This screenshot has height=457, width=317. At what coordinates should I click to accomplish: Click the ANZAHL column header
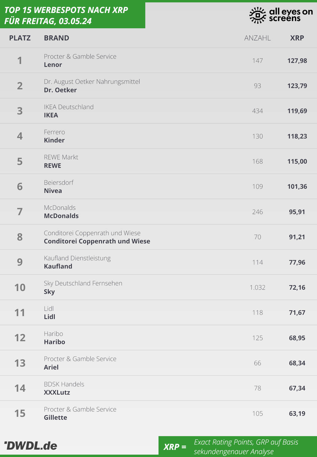pyautogui.click(x=257, y=38)
